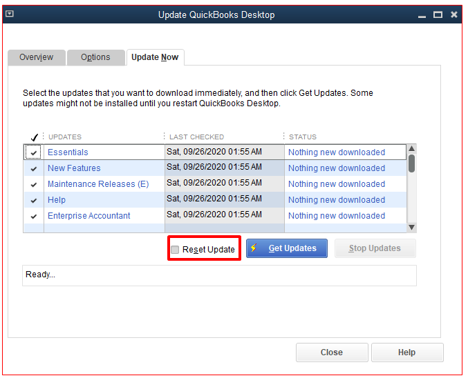Click the Enterprise Accountant last checked date

[x=224, y=215]
